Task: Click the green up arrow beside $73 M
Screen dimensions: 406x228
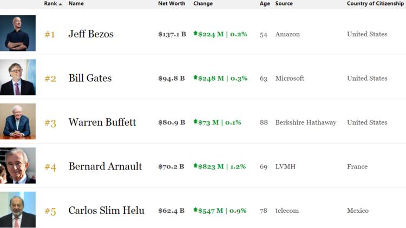Action: pos(195,121)
